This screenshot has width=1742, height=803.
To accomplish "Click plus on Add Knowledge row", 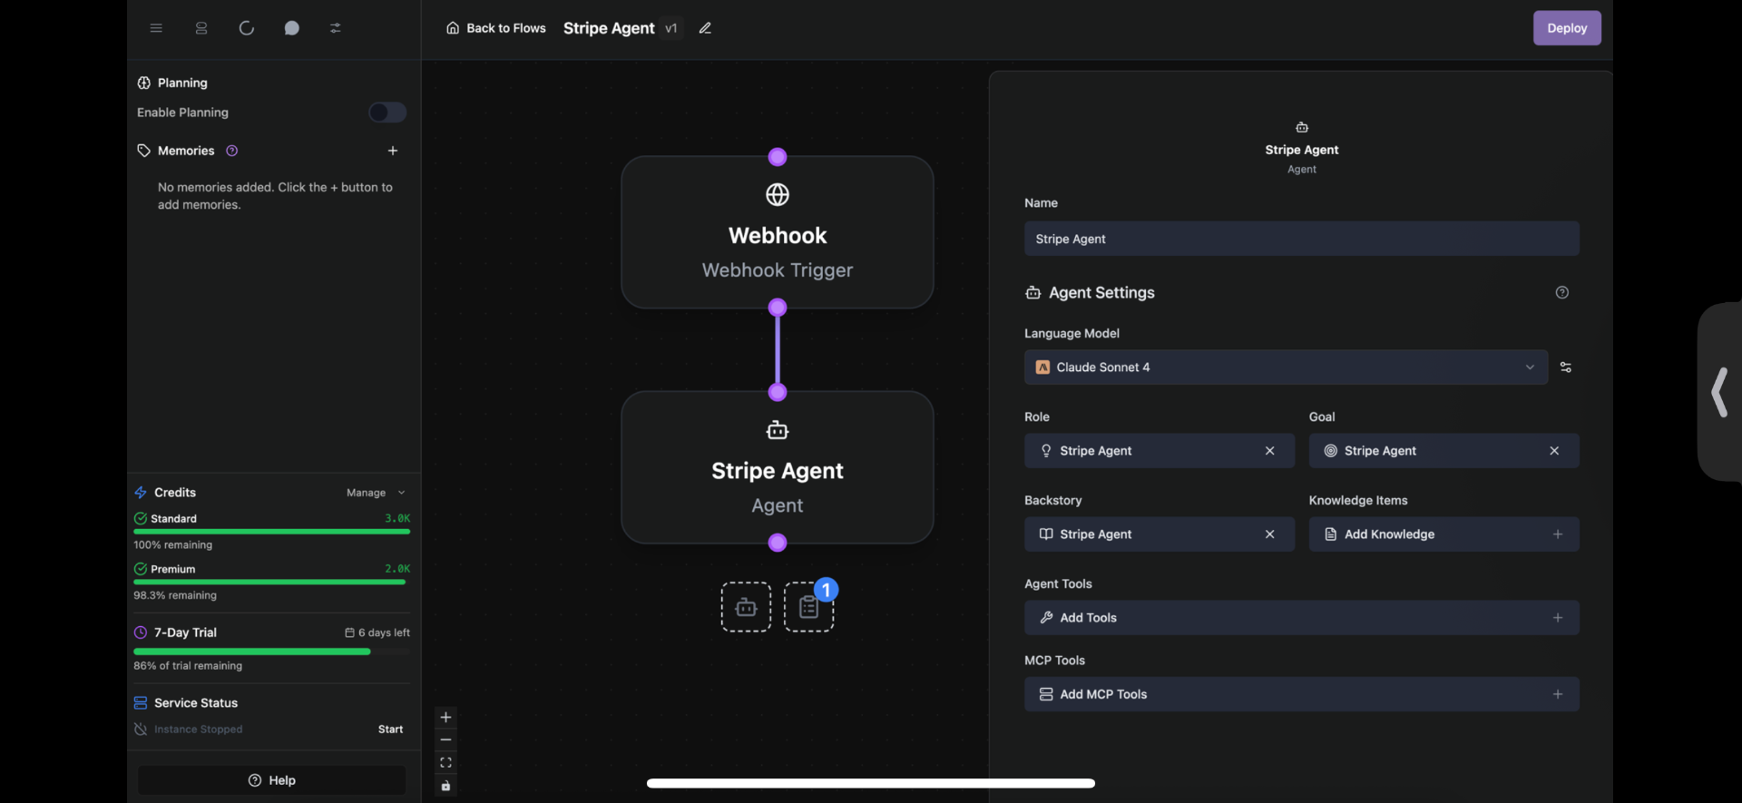I will [x=1558, y=534].
